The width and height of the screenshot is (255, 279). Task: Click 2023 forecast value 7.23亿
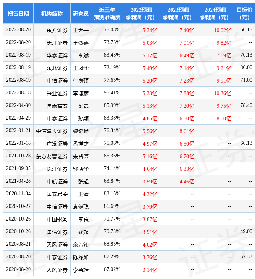[187, 81]
